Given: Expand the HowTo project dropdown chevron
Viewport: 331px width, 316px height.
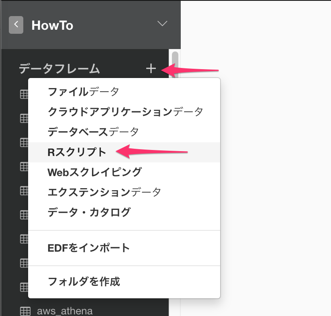Looking at the screenshot, I should pyautogui.click(x=162, y=23).
